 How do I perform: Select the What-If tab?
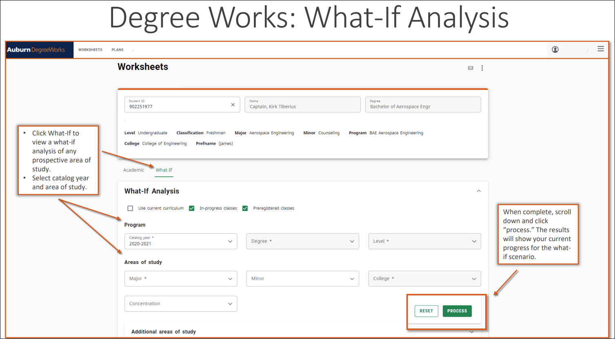pos(164,170)
